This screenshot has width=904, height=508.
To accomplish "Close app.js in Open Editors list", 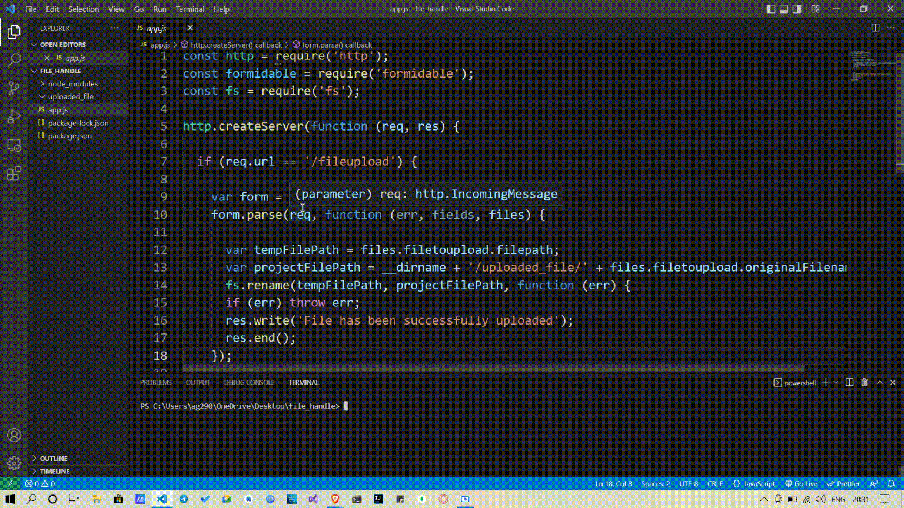I will click(x=47, y=58).
